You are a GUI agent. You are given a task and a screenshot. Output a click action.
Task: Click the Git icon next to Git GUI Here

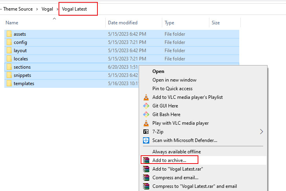(146, 106)
